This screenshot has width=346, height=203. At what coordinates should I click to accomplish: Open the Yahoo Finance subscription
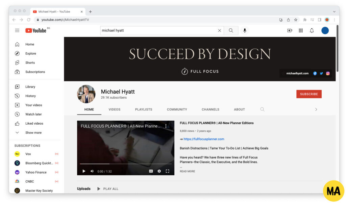coord(35,172)
